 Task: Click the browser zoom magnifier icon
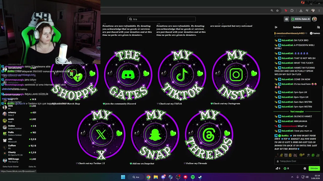272,11
